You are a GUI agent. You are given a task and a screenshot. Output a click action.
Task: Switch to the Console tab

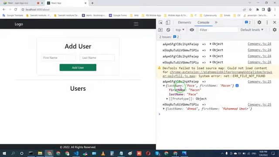point(204,22)
